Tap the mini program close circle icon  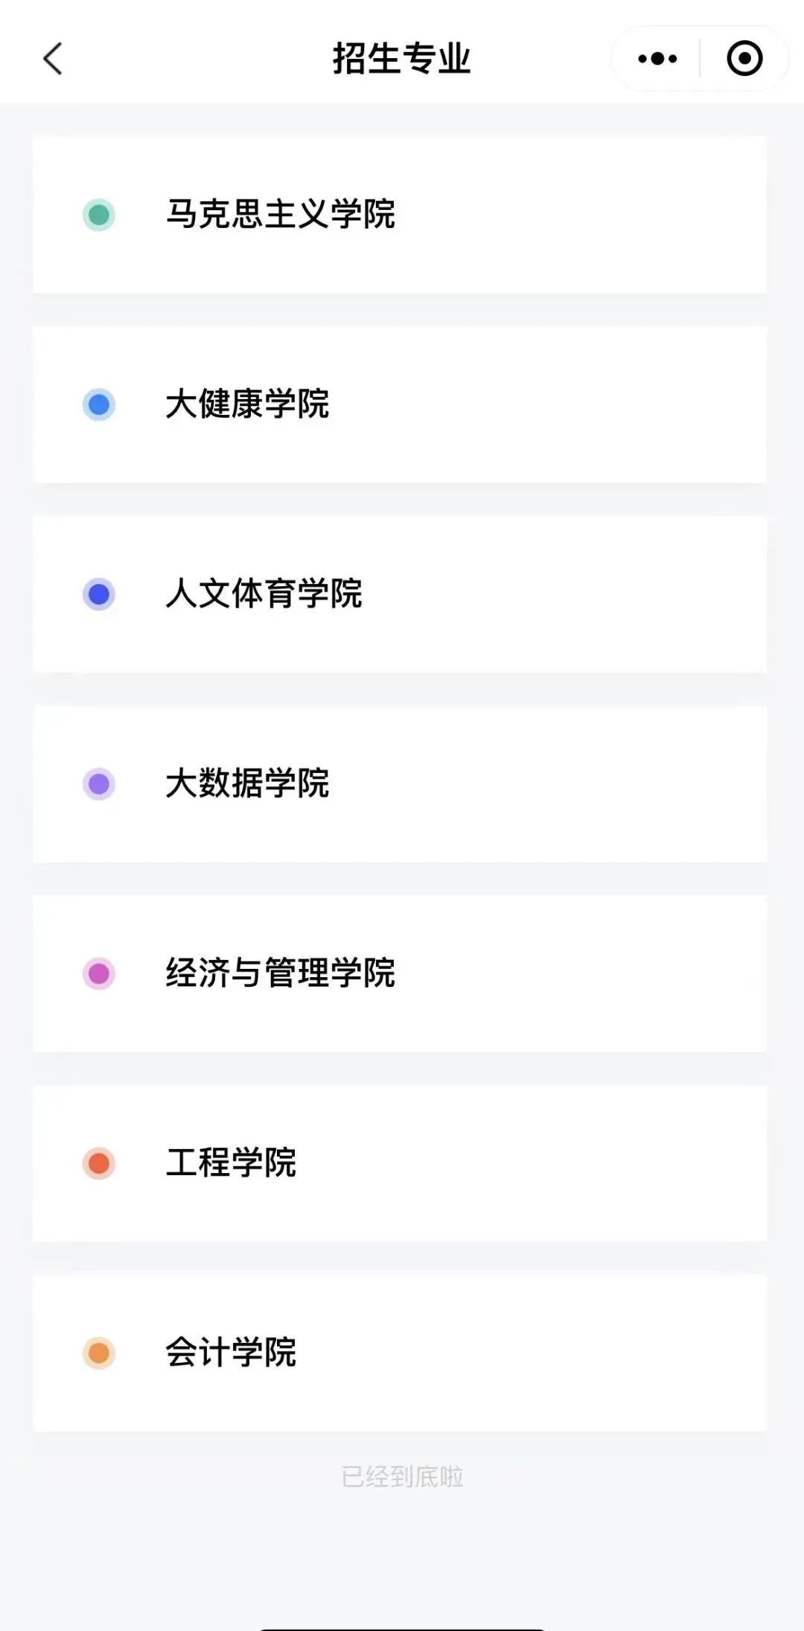744,59
